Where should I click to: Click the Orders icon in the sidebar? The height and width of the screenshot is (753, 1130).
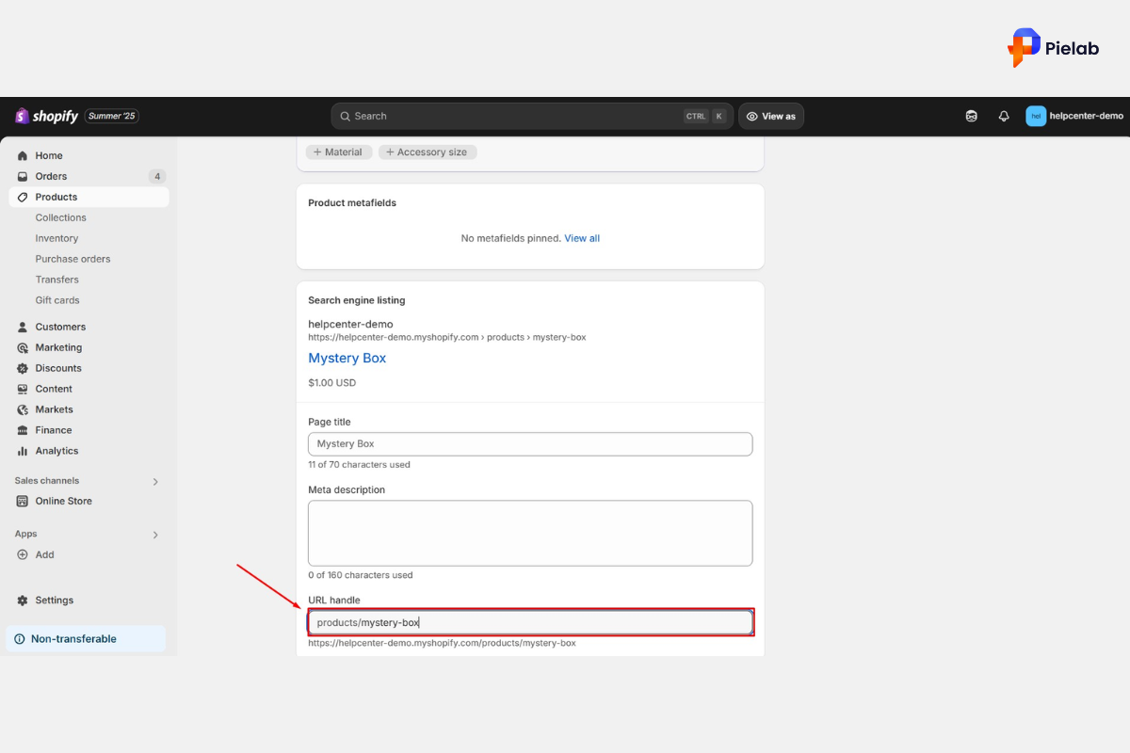(23, 176)
